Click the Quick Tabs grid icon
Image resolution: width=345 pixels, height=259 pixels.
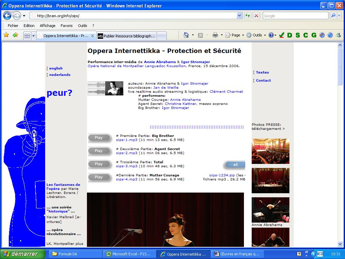pos(27,36)
